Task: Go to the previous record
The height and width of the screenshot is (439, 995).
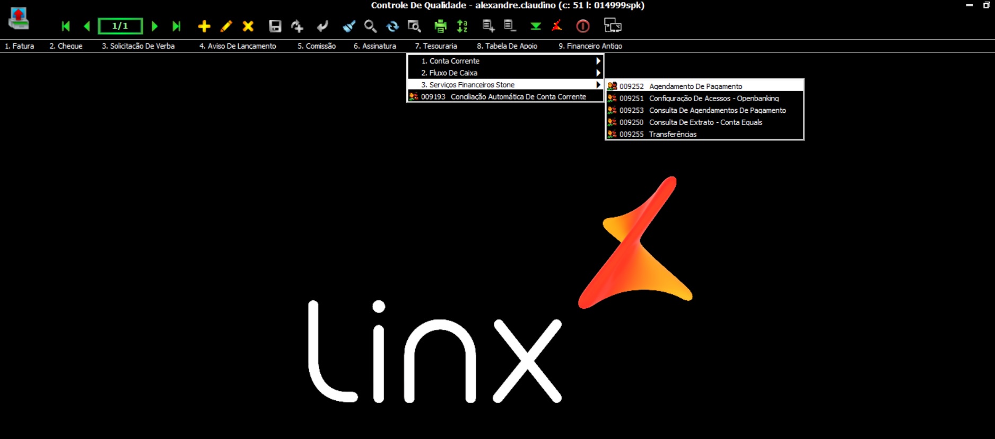Action: point(87,26)
